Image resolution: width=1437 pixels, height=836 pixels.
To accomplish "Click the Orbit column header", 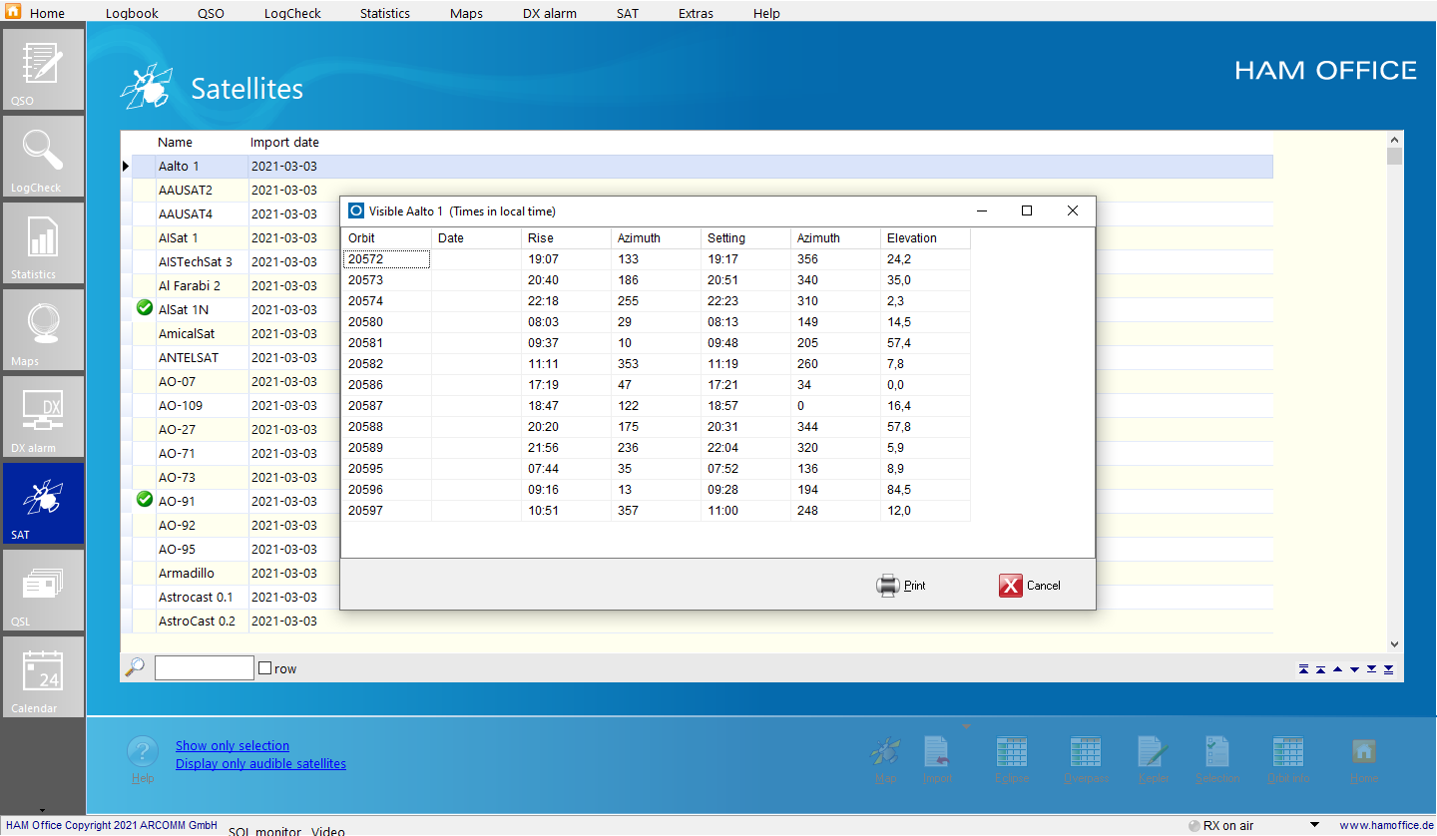I will click(386, 238).
